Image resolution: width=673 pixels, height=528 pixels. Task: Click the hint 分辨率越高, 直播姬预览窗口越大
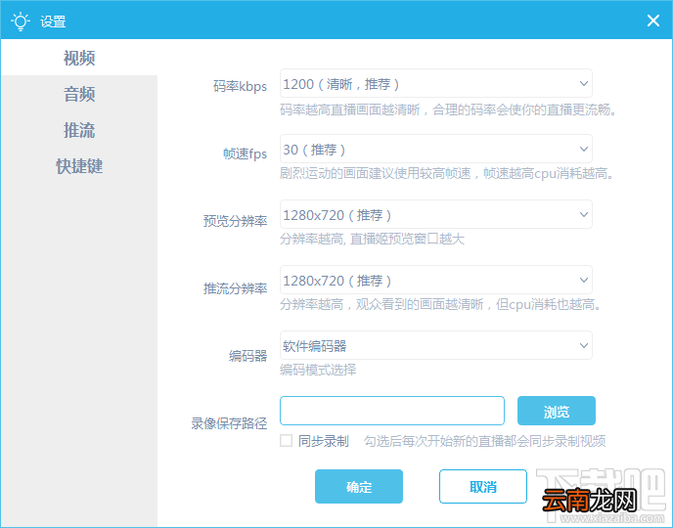point(372,239)
